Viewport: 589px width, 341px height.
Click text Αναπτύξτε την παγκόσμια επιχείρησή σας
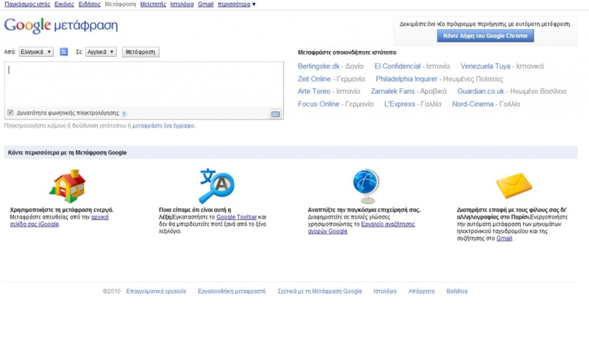pos(364,210)
